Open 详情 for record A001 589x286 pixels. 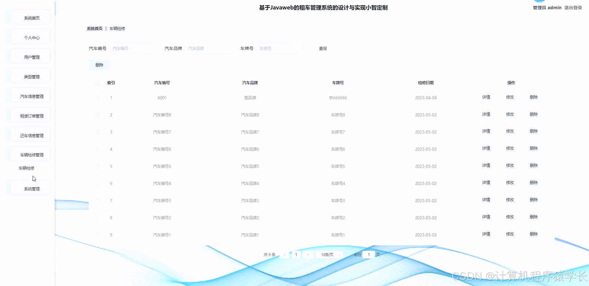click(486, 97)
